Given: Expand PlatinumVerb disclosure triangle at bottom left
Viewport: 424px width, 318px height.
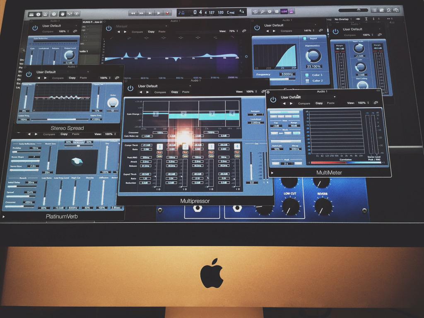Looking at the screenshot, I should click(x=3, y=217).
